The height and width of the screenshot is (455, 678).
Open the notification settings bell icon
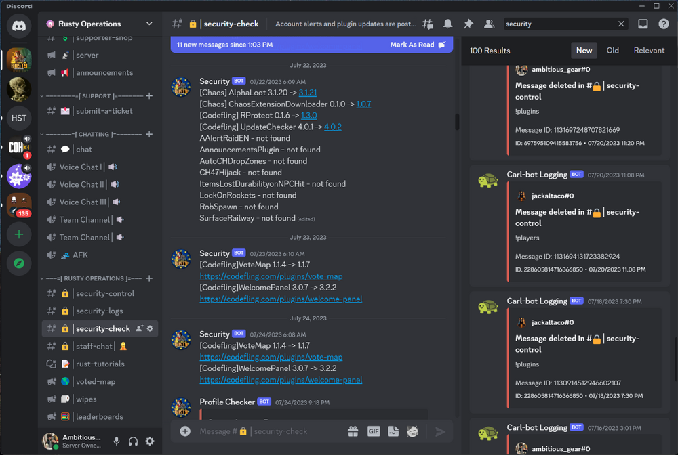pyautogui.click(x=447, y=24)
